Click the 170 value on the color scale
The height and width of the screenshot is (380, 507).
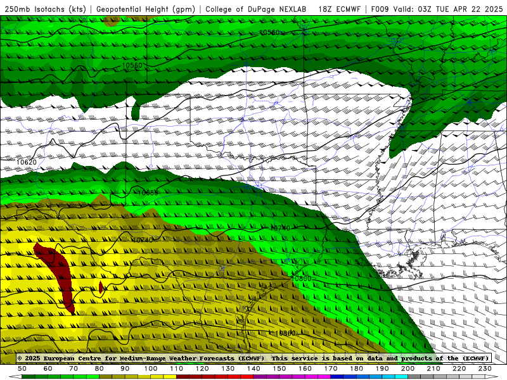(330, 369)
